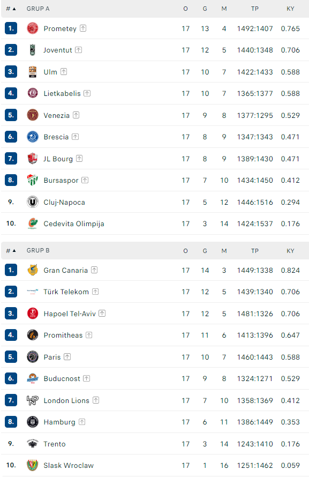Click the Gran Canaria team logo
This screenshot has width=309, height=477.
33,270
